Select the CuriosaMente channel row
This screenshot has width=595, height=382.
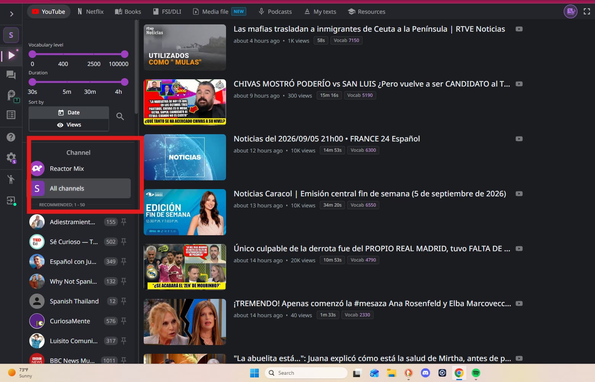(79, 321)
